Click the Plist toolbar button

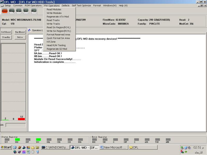point(34,11)
